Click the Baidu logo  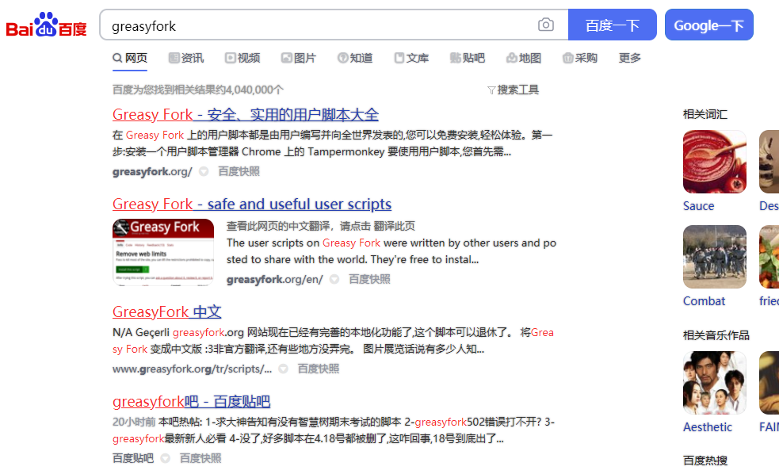pyautogui.click(x=46, y=25)
